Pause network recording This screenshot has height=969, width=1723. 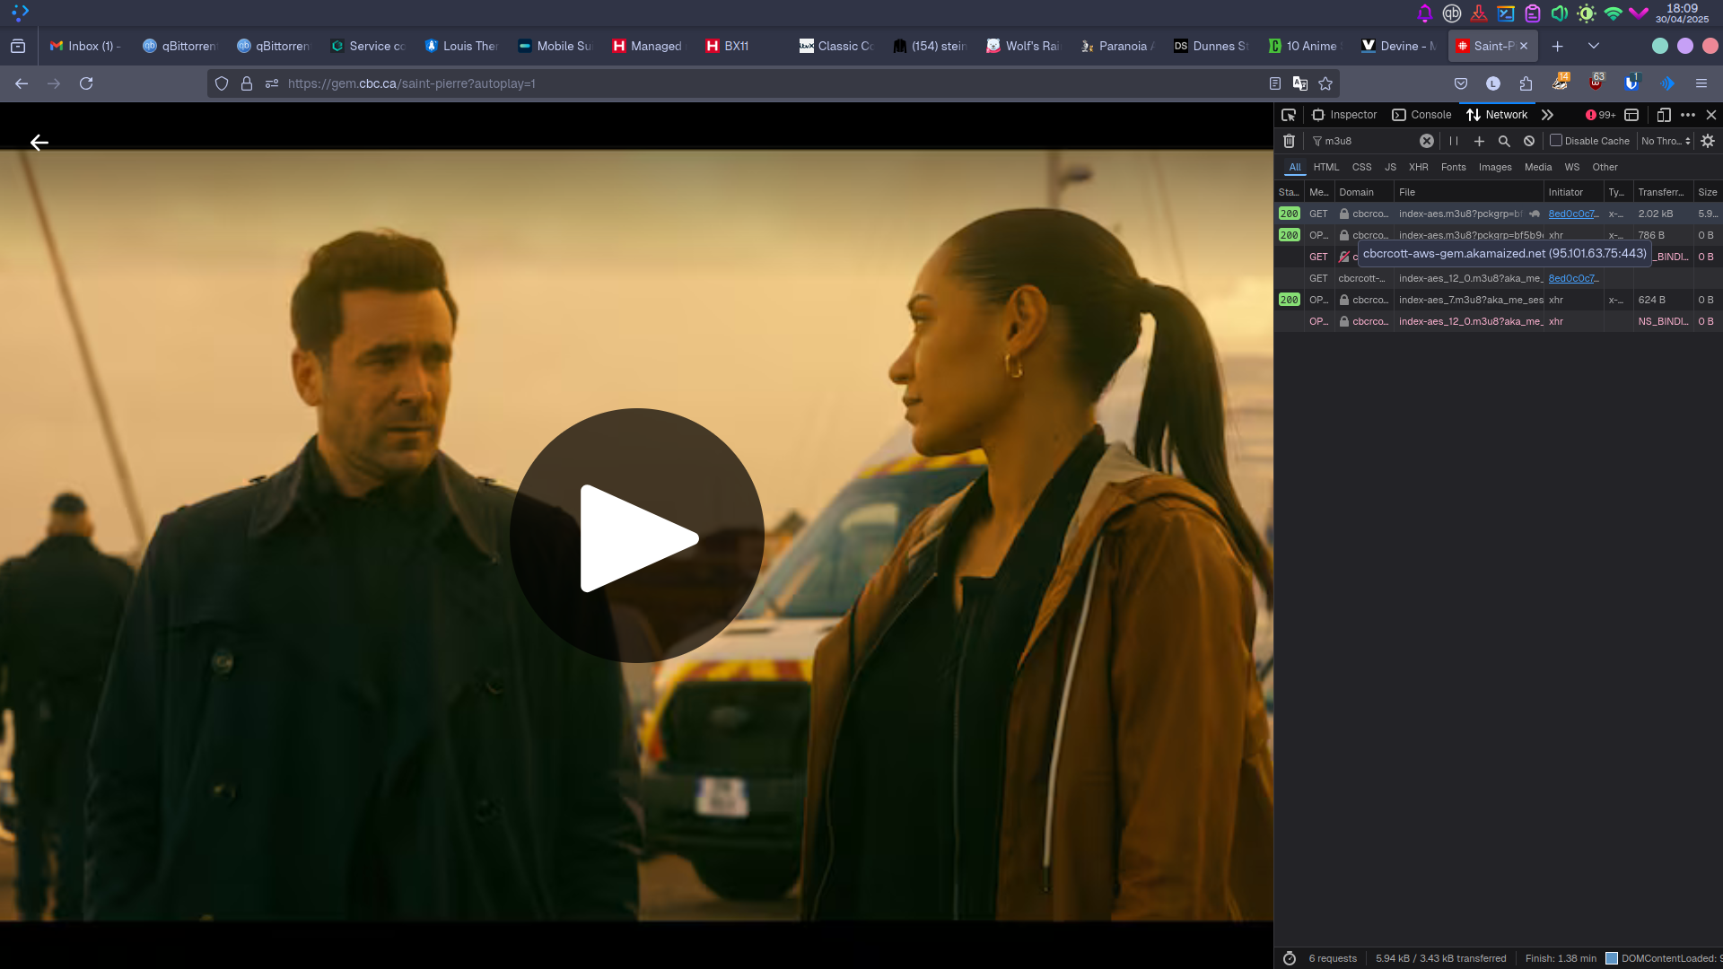[x=1453, y=141]
